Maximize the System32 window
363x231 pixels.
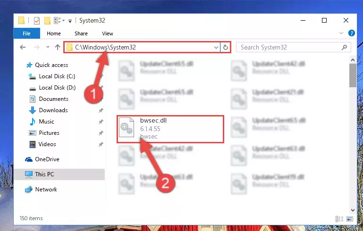click(x=324, y=20)
